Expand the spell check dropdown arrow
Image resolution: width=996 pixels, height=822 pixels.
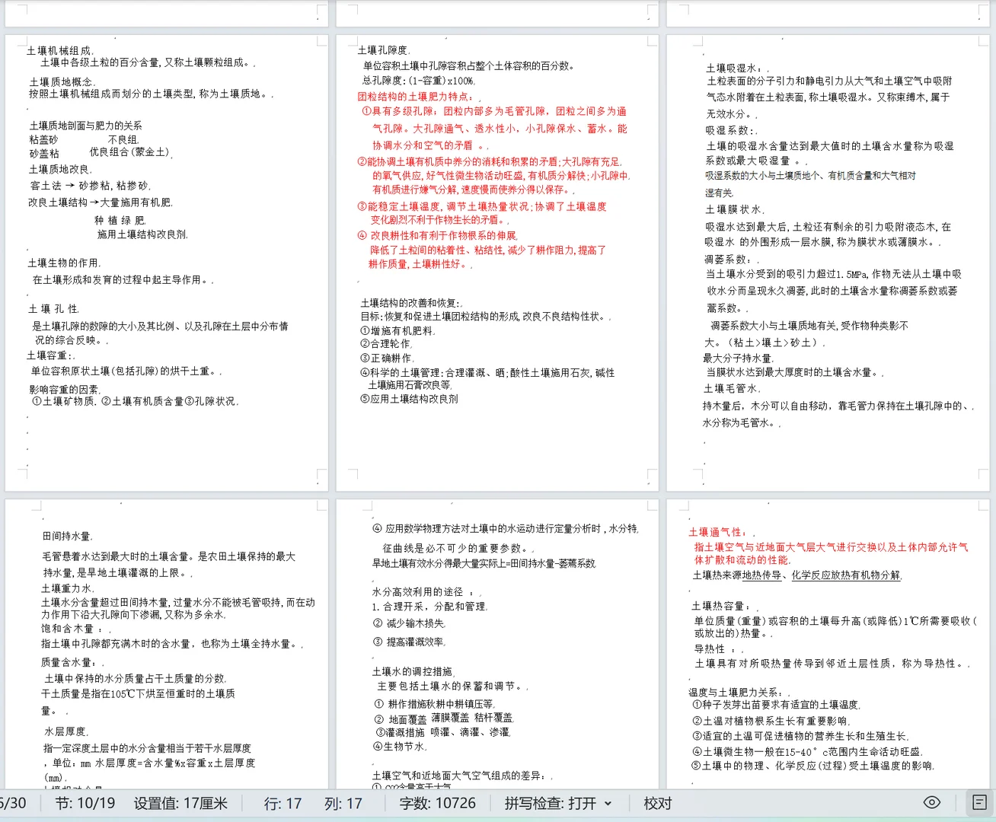607,802
